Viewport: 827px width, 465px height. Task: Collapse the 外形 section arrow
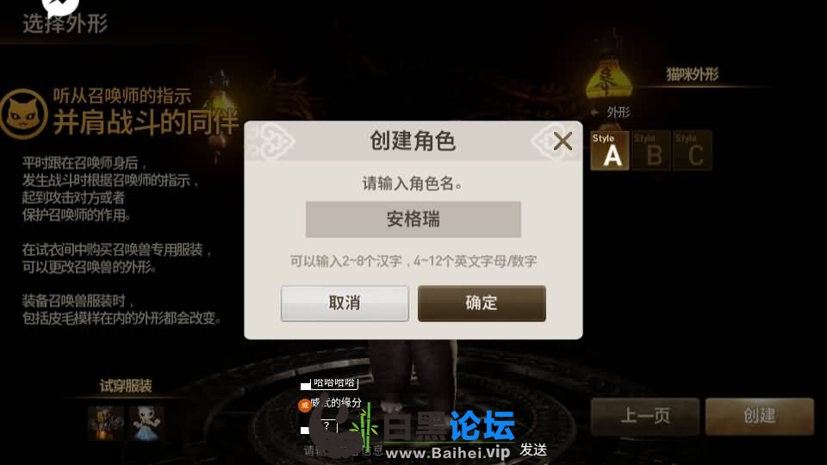pyautogui.click(x=595, y=112)
